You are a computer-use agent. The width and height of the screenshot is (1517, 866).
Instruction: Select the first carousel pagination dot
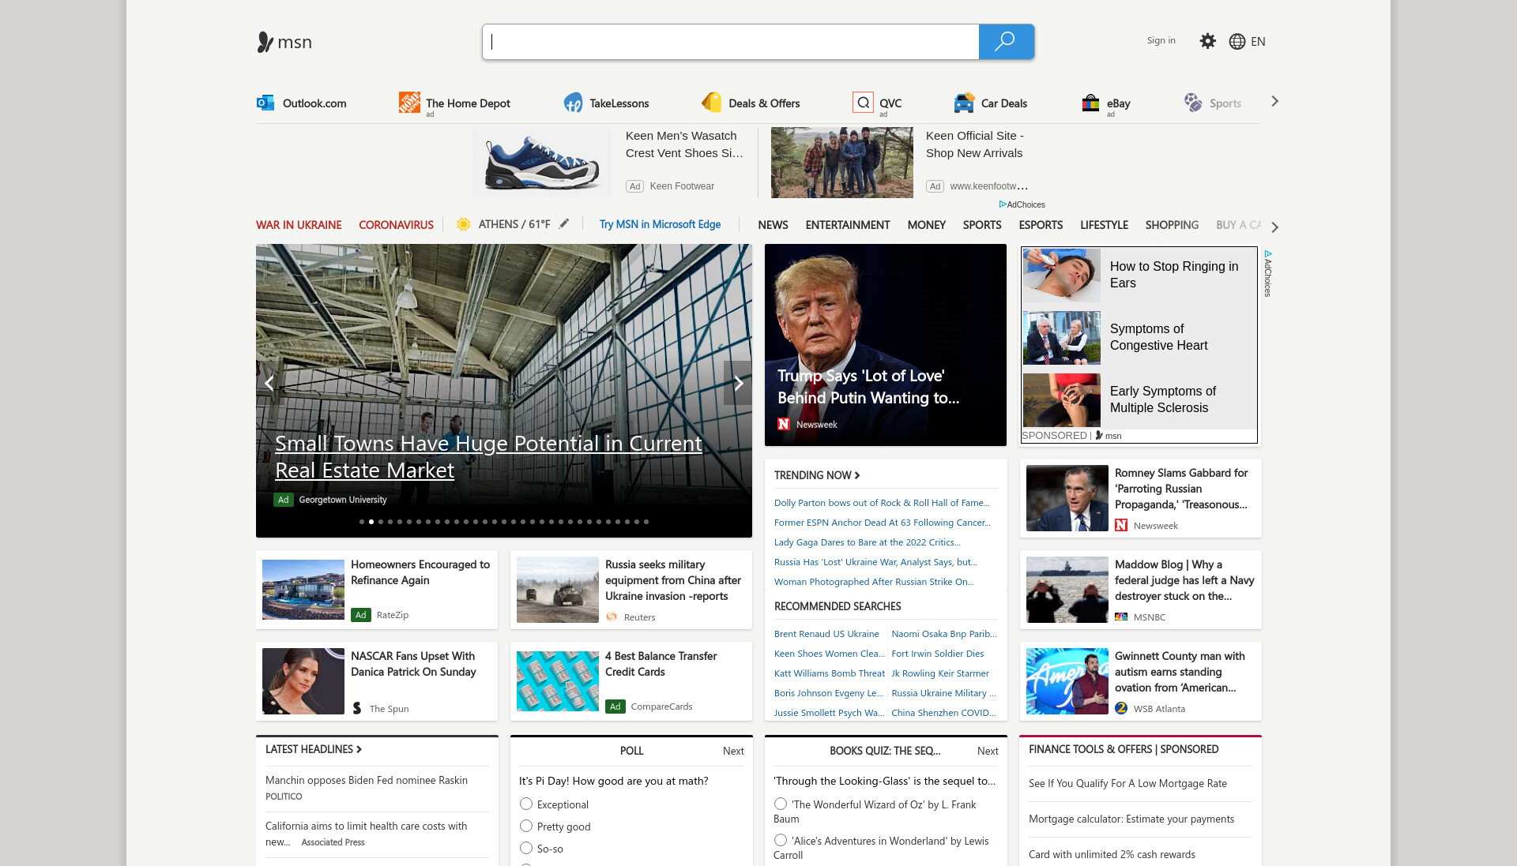(362, 522)
